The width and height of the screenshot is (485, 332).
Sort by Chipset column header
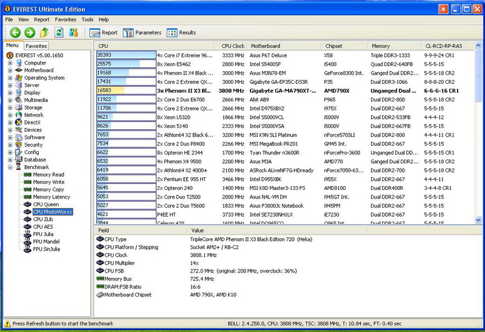point(344,46)
